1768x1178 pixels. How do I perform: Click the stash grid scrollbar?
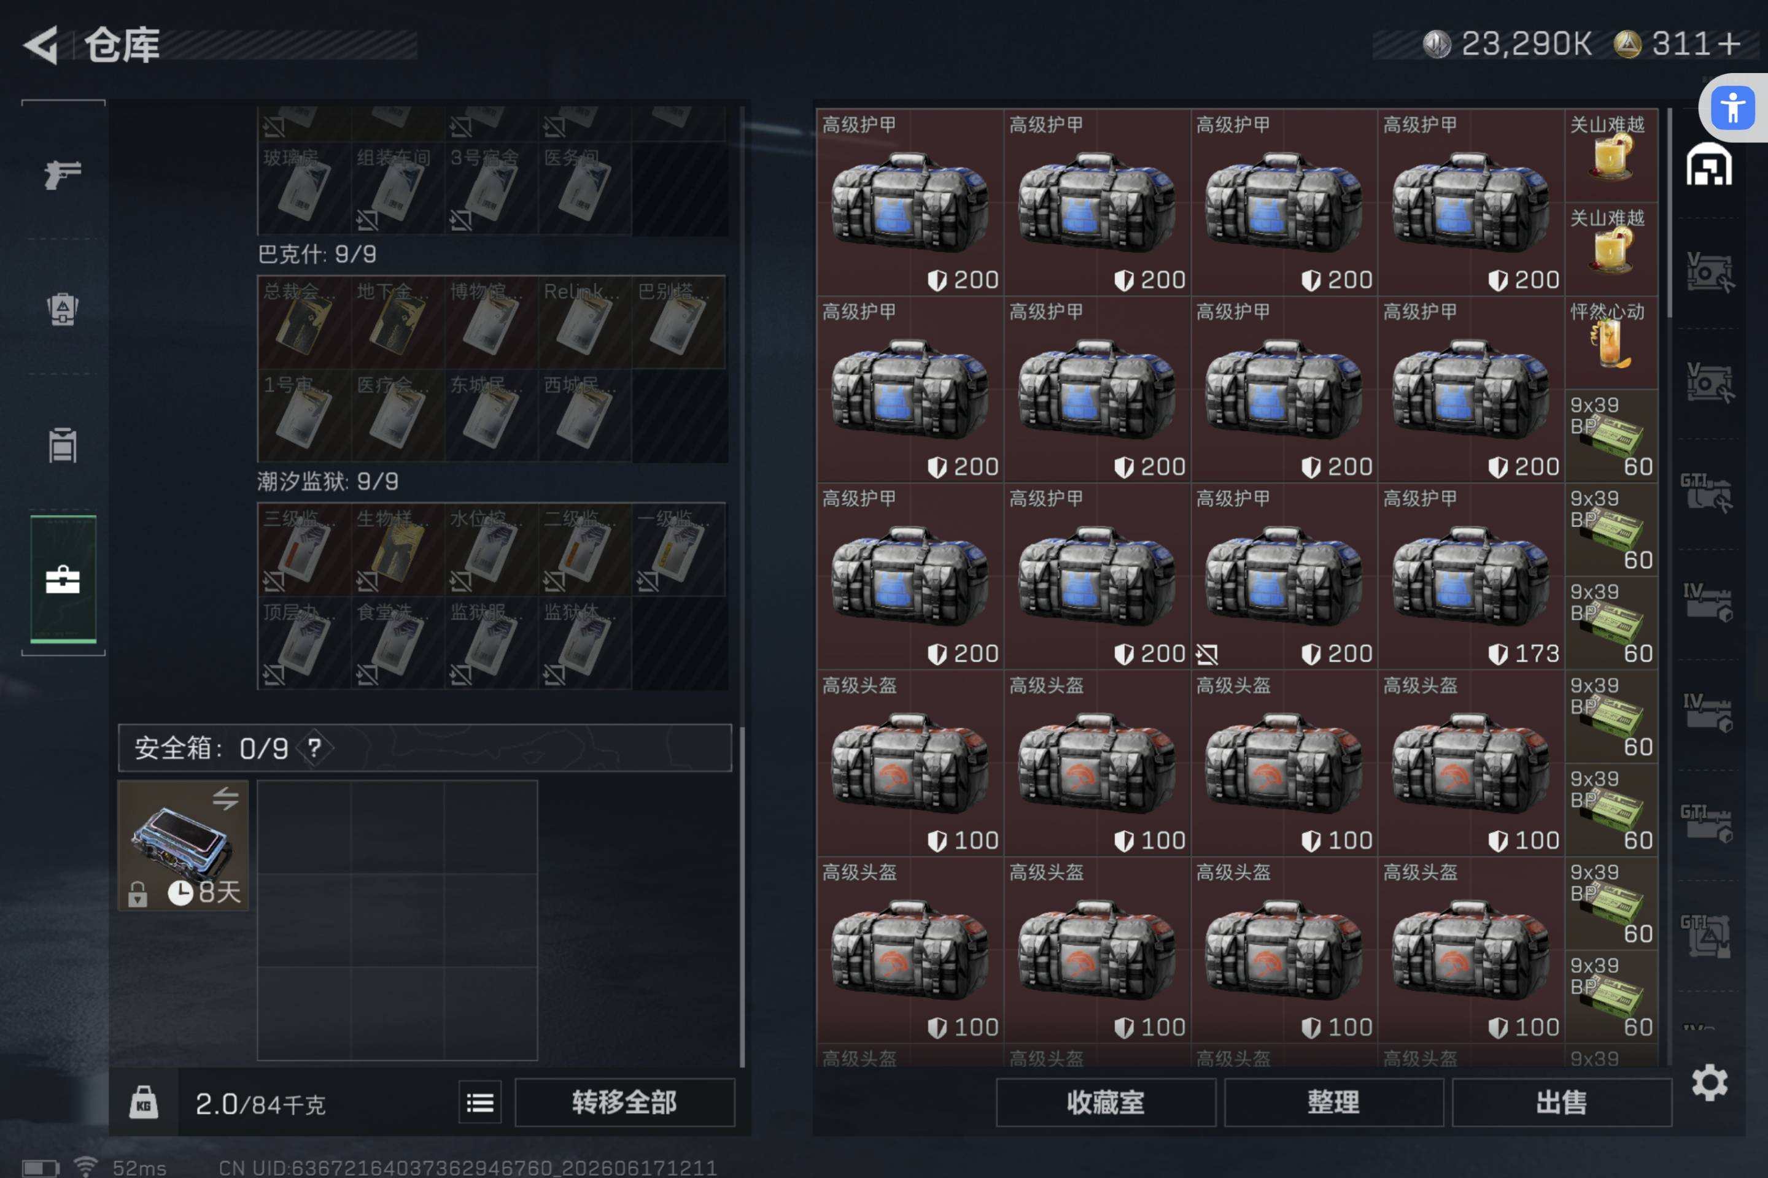tap(1669, 213)
